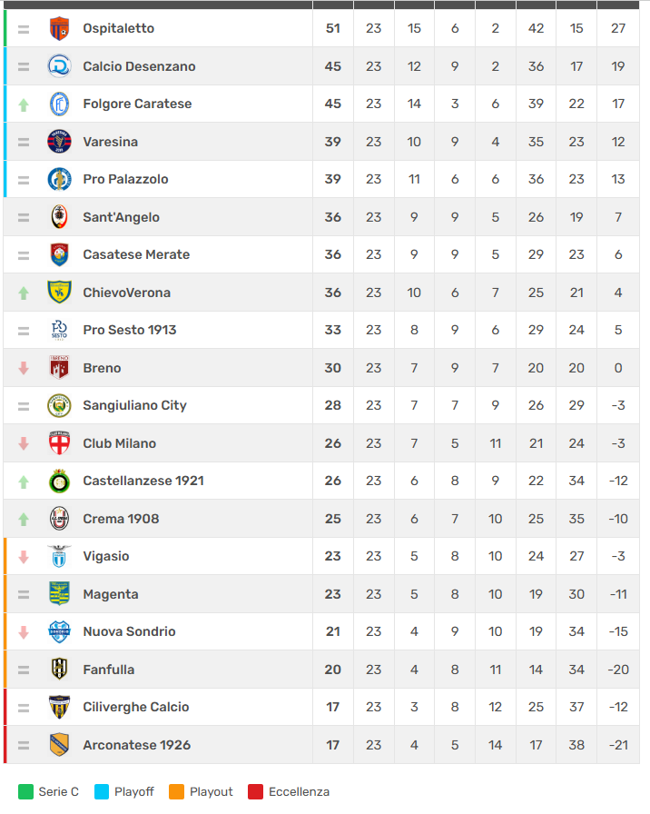Image resolution: width=650 pixels, height=814 pixels.
Task: Open Castellanzese 1921 team link
Action: 143,481
